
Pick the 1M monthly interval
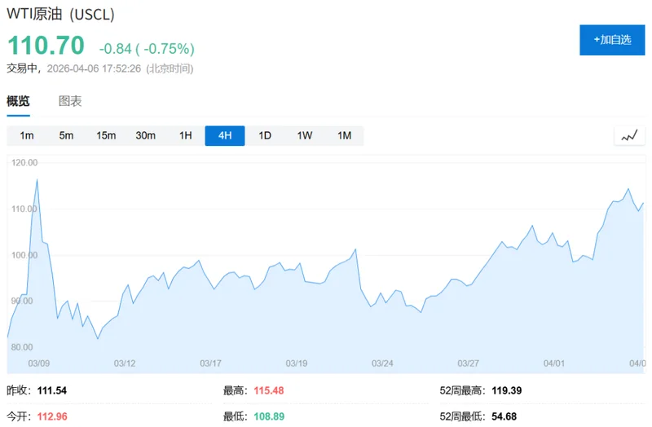coord(344,136)
